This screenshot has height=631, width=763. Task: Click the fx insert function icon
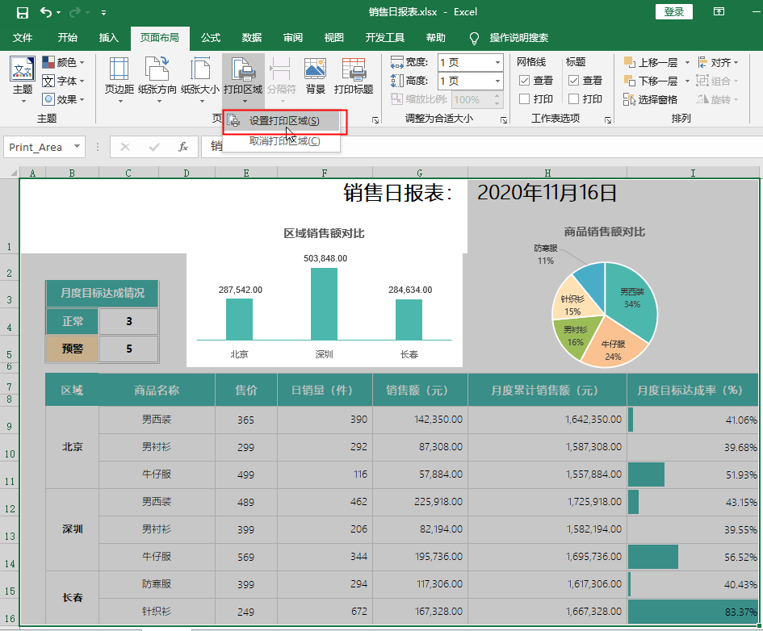pyautogui.click(x=183, y=147)
